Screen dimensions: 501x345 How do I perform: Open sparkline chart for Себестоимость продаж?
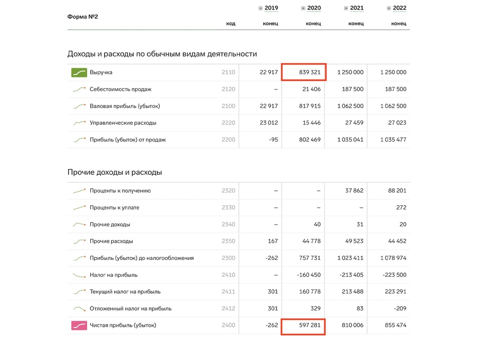79,90
